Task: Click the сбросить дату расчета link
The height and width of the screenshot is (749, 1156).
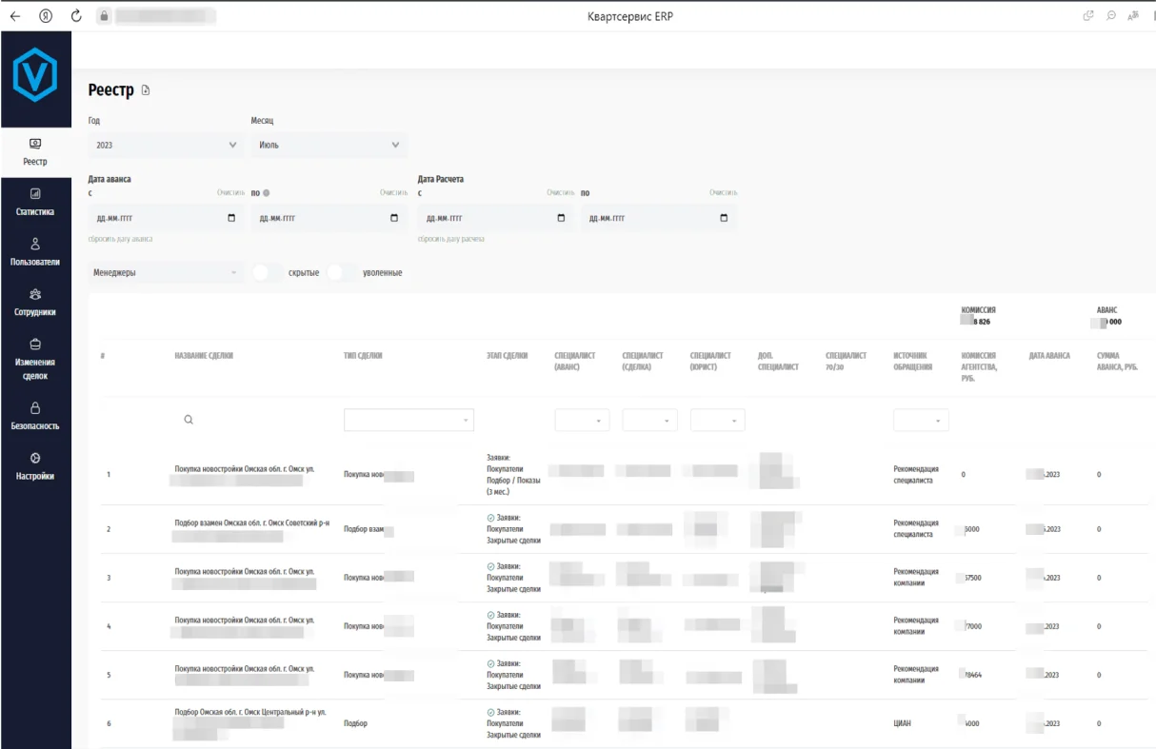Action: [450, 239]
